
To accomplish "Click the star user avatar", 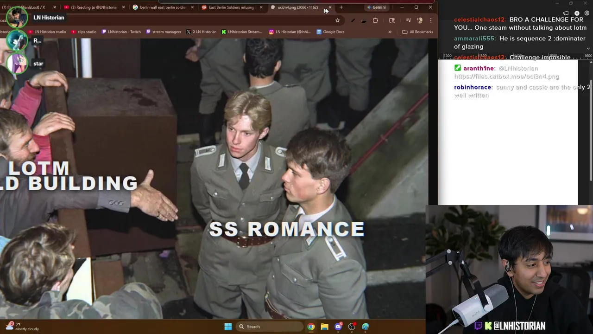I will (17, 64).
